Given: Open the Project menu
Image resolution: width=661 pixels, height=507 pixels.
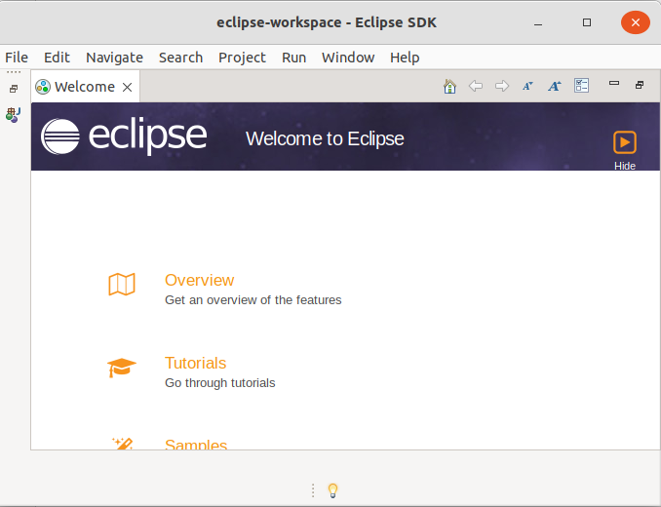Looking at the screenshot, I should click(x=242, y=58).
